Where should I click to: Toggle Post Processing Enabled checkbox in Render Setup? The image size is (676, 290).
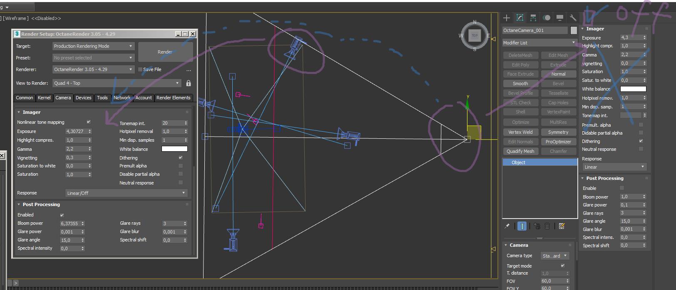[x=62, y=215]
